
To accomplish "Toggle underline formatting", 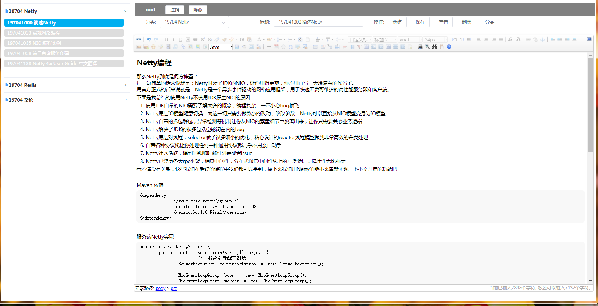I will pyautogui.click(x=180, y=39).
